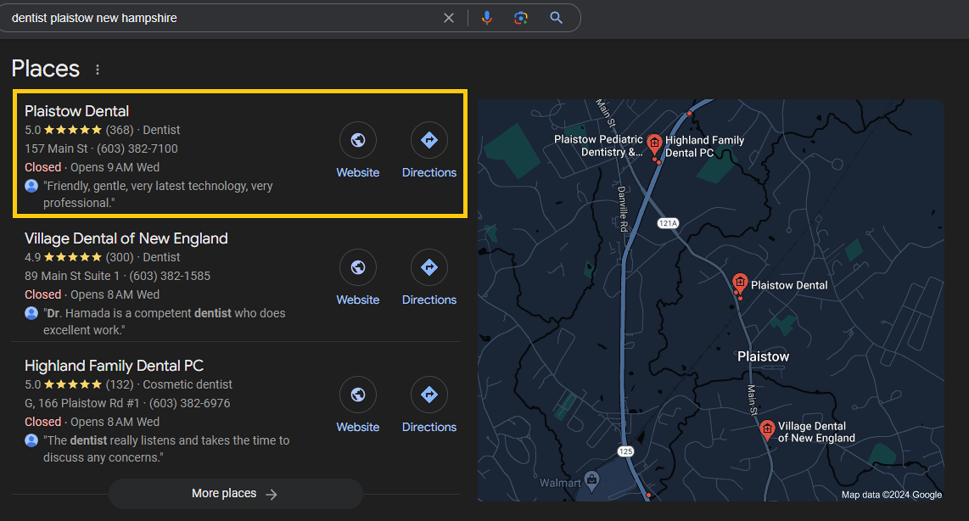Get directions to Plaistow Dental

428,141
